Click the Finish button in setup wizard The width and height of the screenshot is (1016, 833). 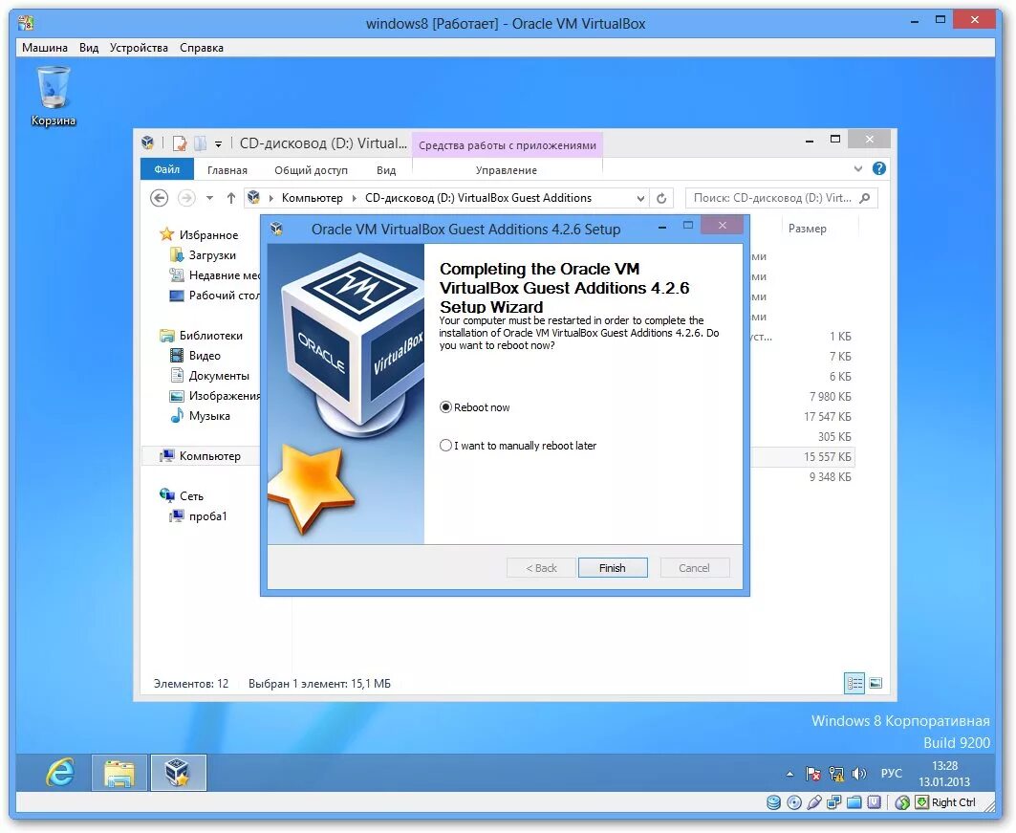coord(613,568)
